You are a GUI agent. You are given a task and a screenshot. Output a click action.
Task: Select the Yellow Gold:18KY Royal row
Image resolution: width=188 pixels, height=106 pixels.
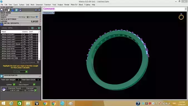[19, 44]
